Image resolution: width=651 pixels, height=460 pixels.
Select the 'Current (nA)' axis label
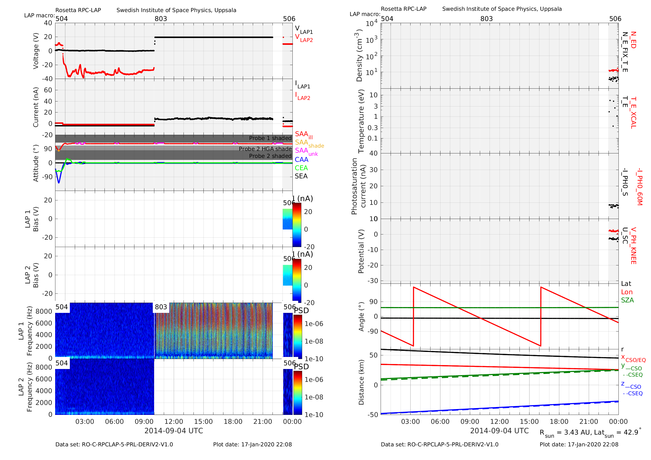(x=36, y=107)
